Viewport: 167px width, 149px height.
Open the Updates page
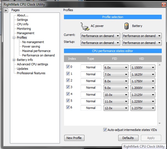pyautogui.click(x=22, y=69)
